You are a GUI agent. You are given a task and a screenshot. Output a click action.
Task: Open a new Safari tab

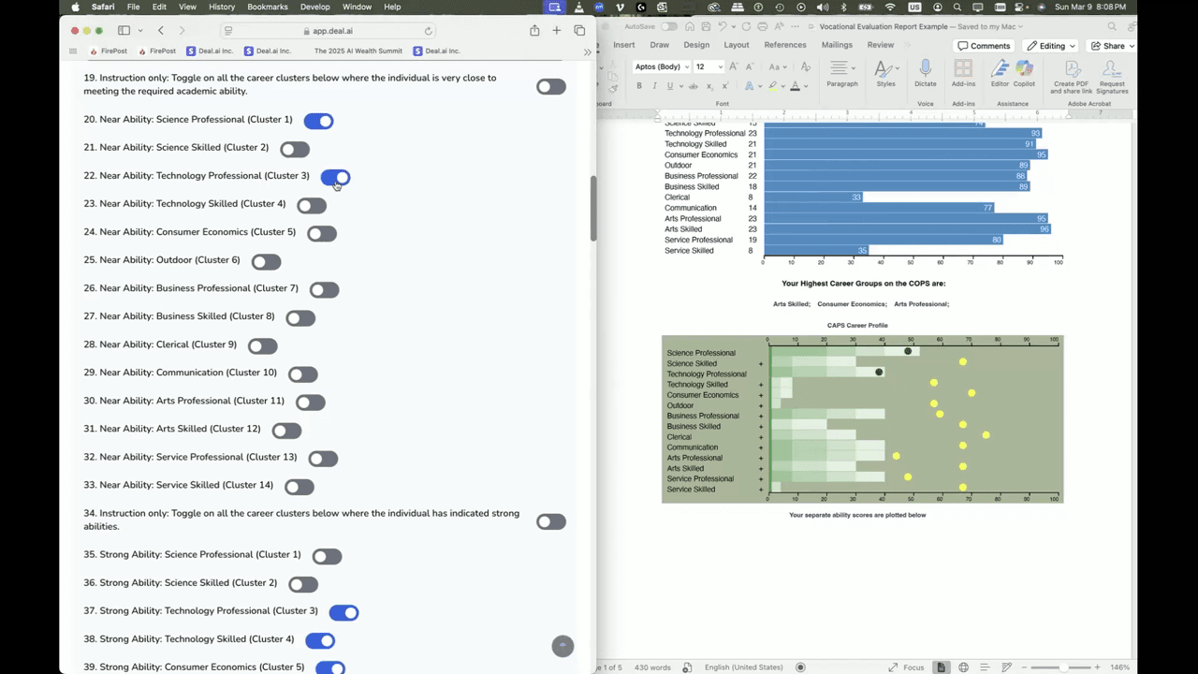(x=557, y=31)
